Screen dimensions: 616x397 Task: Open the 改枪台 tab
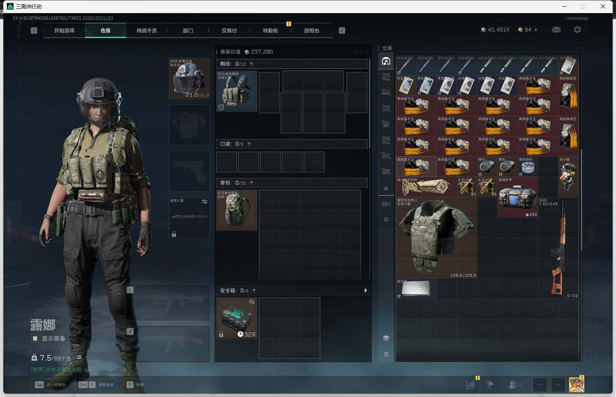[x=312, y=30]
